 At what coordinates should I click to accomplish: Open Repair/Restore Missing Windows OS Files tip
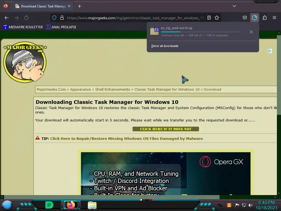click(127, 138)
